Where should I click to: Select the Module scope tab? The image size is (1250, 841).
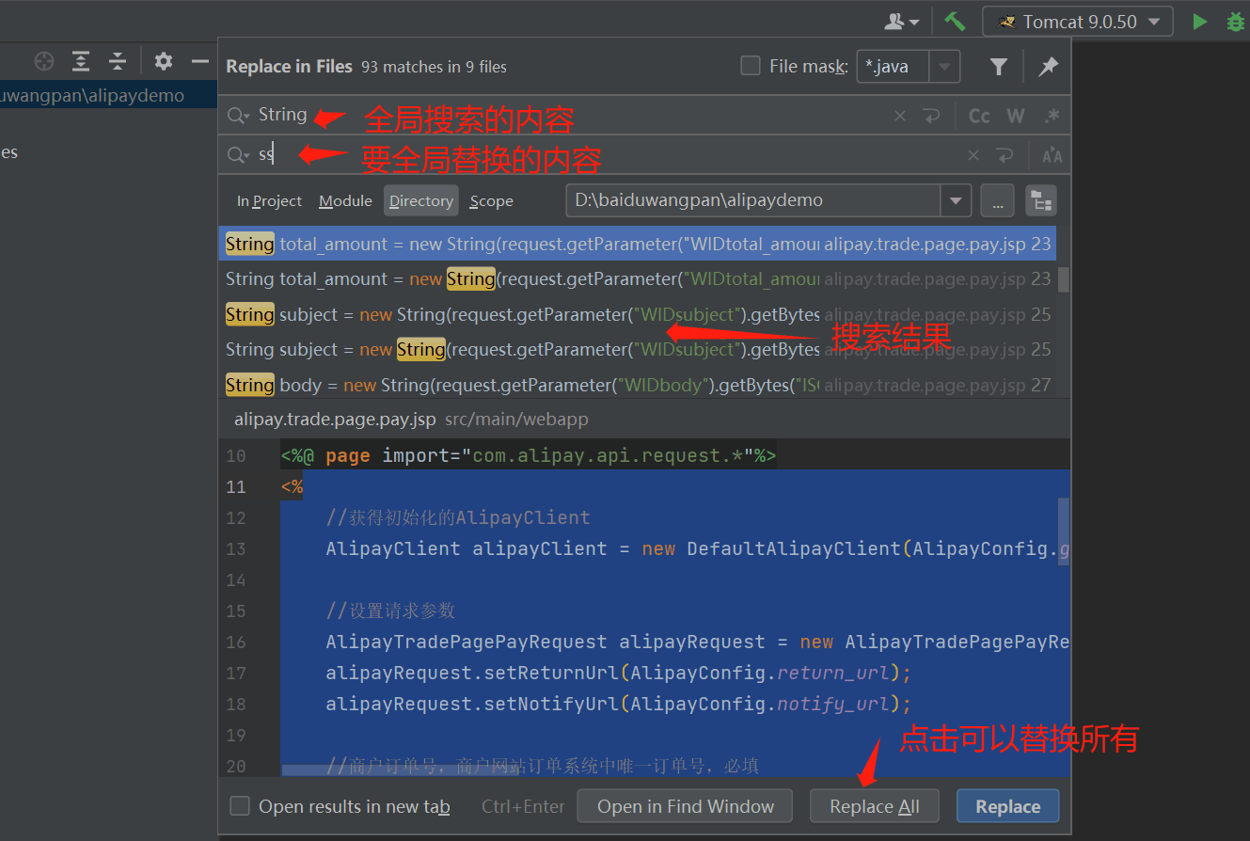[345, 200]
